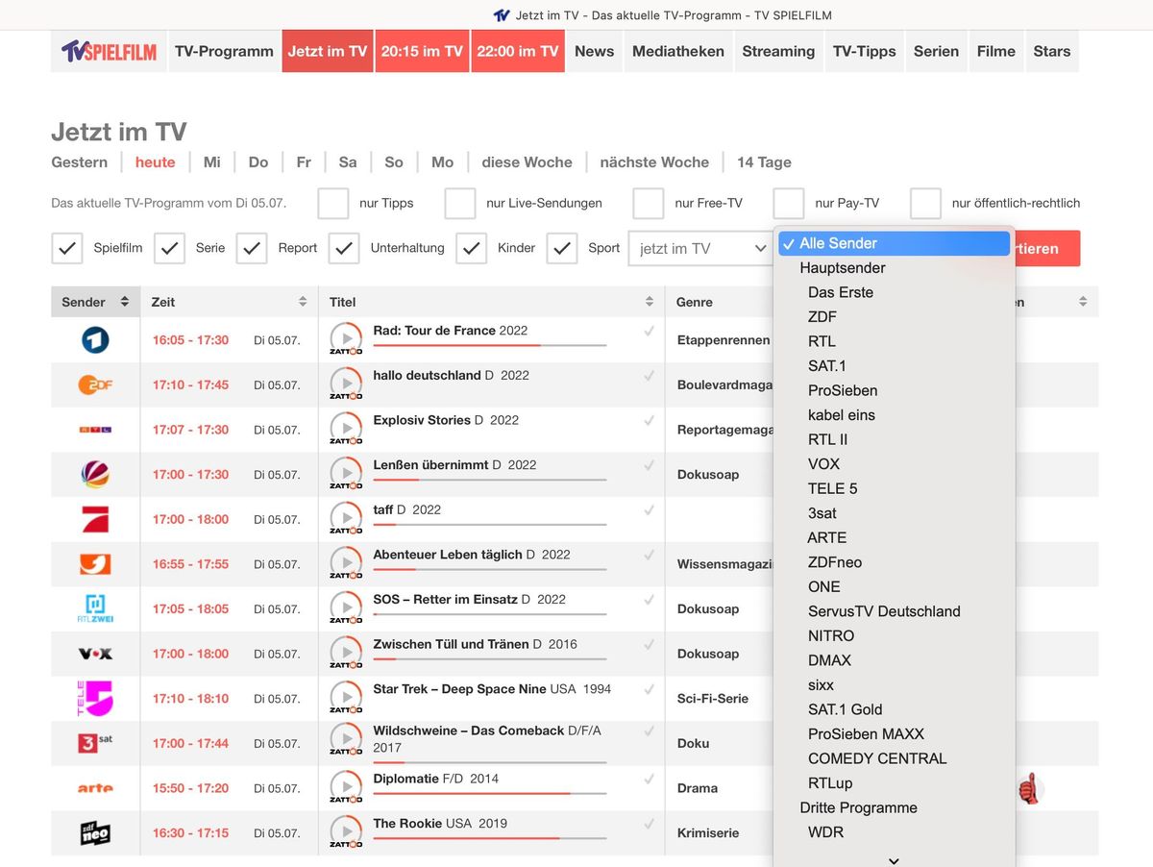Click the progress bar under The Rookie
Screen dimensions: 1153x867
(x=490, y=839)
